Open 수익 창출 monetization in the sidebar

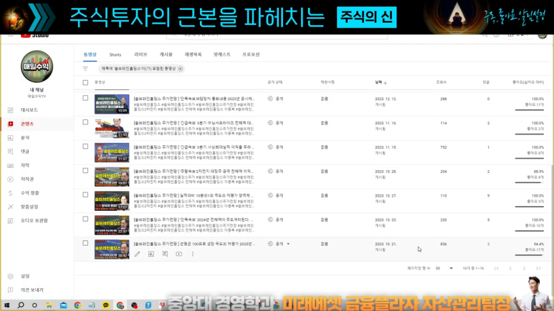(29, 193)
